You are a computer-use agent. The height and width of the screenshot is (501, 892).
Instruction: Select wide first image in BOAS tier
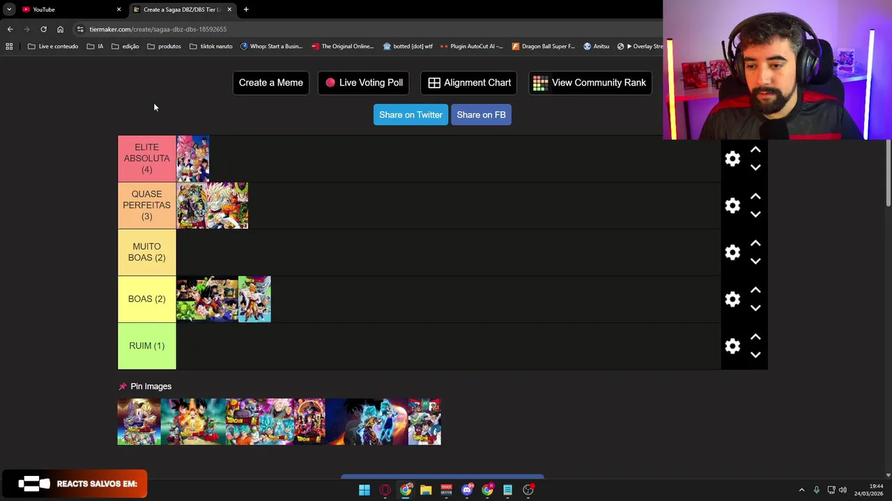(207, 299)
